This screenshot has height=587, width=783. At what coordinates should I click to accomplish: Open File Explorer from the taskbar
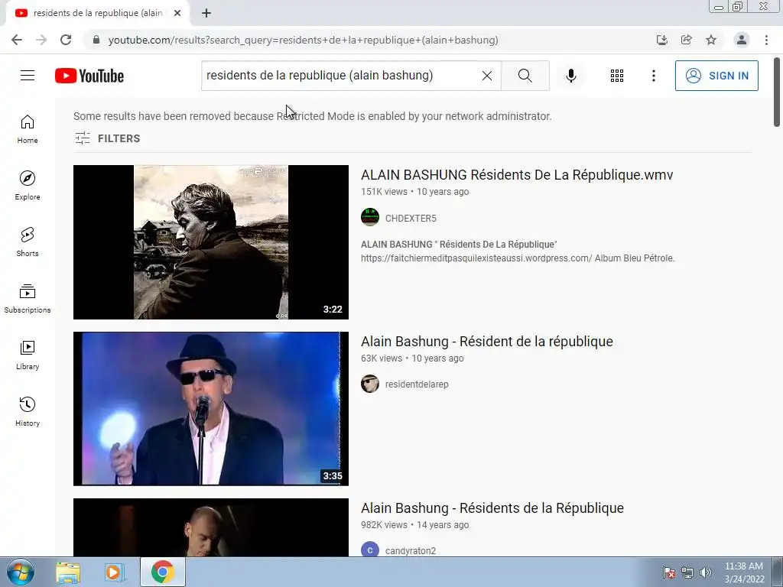[x=68, y=572]
